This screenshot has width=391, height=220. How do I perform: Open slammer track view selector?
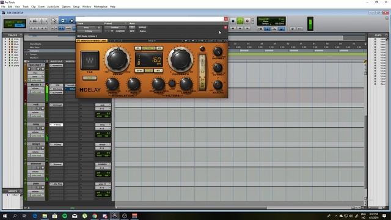(x=35, y=172)
